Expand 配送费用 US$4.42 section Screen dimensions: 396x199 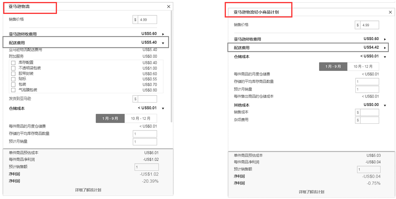pyautogui.click(x=385, y=48)
